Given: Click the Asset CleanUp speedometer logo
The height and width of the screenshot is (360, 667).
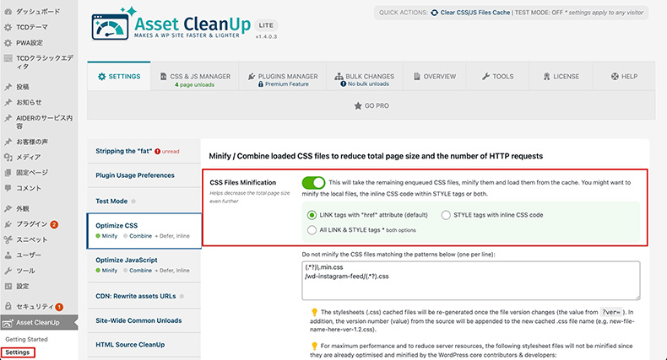Looking at the screenshot, I should (110, 27).
